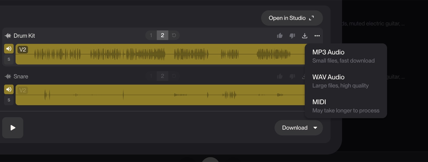
Task: Open the project in Studio
Action: 292,18
